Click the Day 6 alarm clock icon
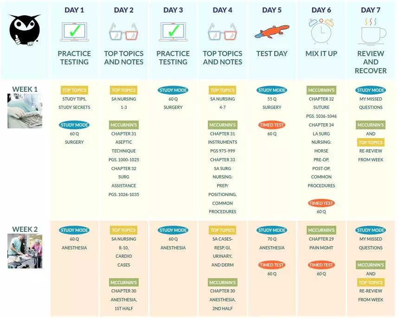Screen dimensions: 398x318 pyautogui.click(x=321, y=32)
